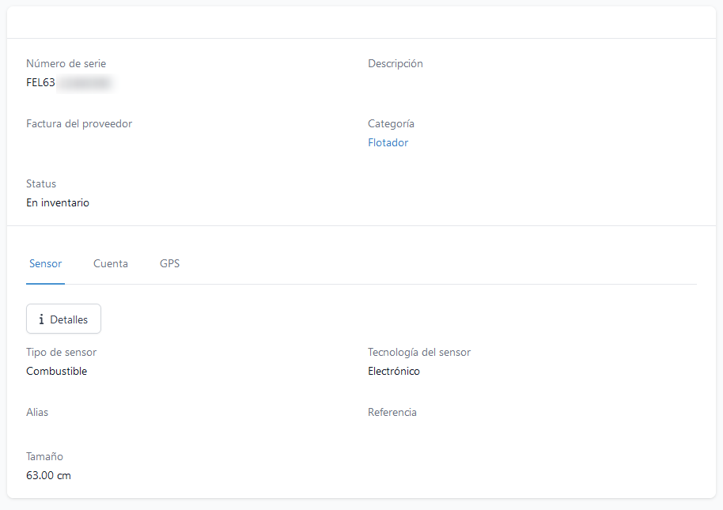Click the Tipo de sensor label
The width and height of the screenshot is (723, 510).
pos(61,353)
